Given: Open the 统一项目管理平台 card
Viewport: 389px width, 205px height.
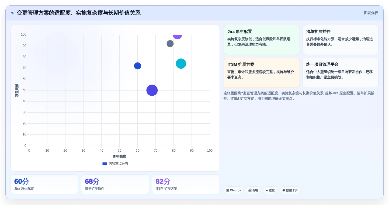Looking at the screenshot, I should click(341, 73).
